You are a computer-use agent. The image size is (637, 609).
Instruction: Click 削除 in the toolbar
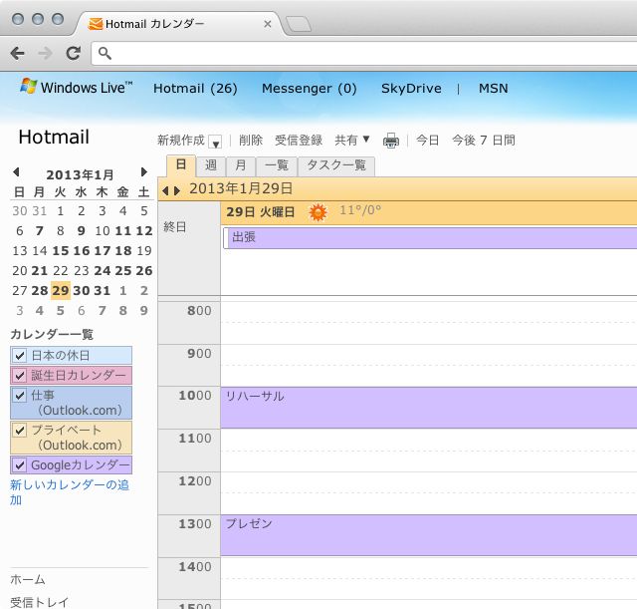coord(251,141)
